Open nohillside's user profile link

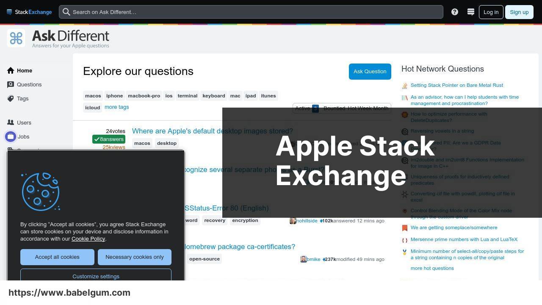(x=307, y=221)
